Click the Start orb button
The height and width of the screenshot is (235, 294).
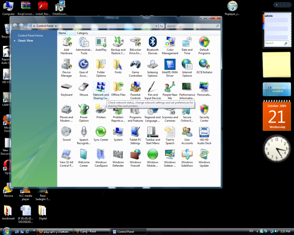pyautogui.click(x=7, y=231)
